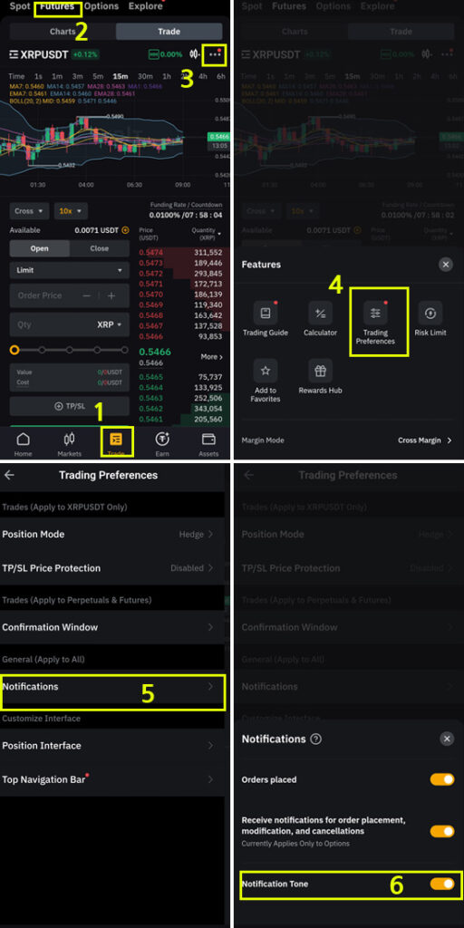Expand the Cross margin mode dropdown

pyautogui.click(x=30, y=210)
